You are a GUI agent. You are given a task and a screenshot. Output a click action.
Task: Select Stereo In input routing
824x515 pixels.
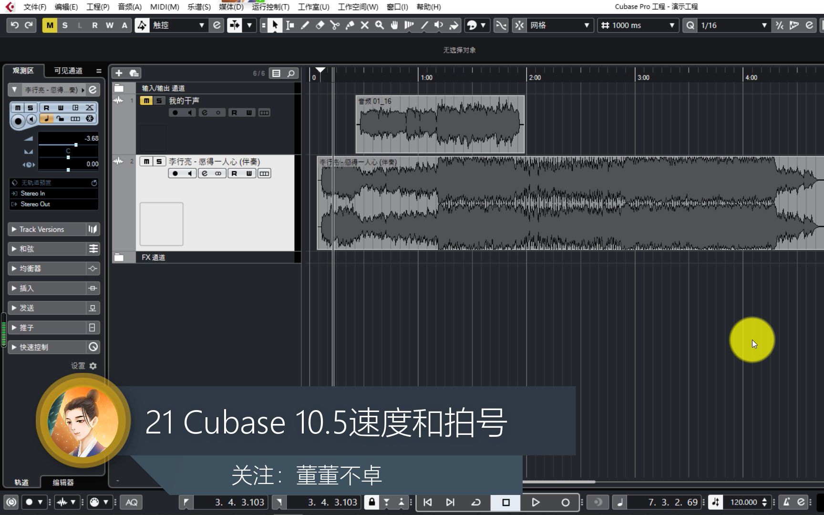(x=54, y=193)
